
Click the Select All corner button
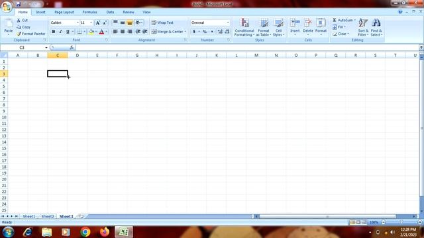tap(4, 56)
